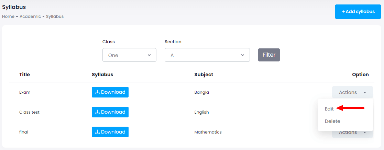Expand the Section dropdown showing A
Viewport: 384px width, 150px height.
click(207, 55)
